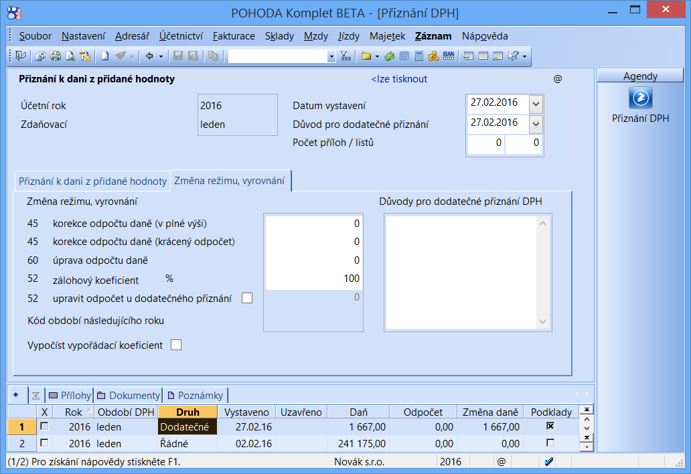The width and height of the screenshot is (691, 474).
Task: Click the first calculator icon next to the banknote
Action: point(404,56)
